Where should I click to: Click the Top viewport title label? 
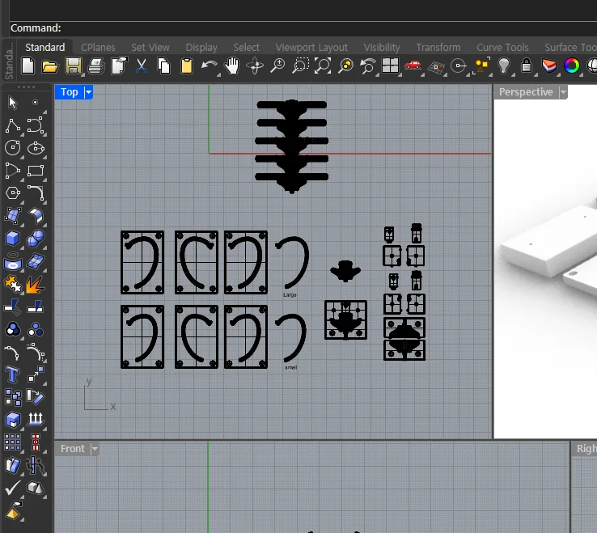pyautogui.click(x=70, y=92)
